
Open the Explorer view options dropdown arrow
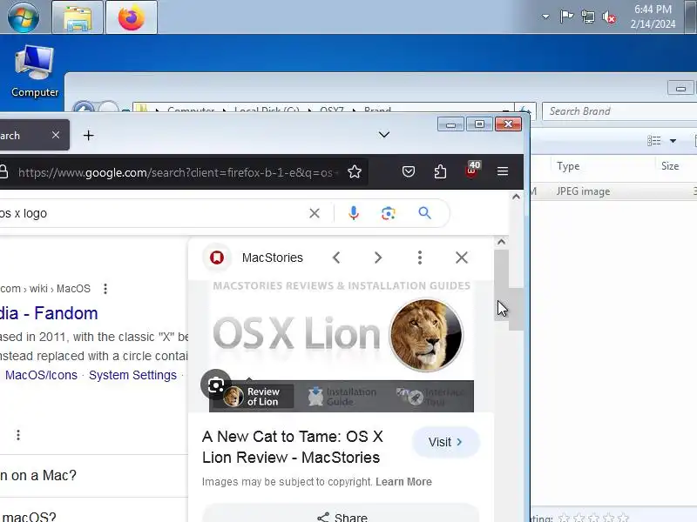click(x=673, y=141)
